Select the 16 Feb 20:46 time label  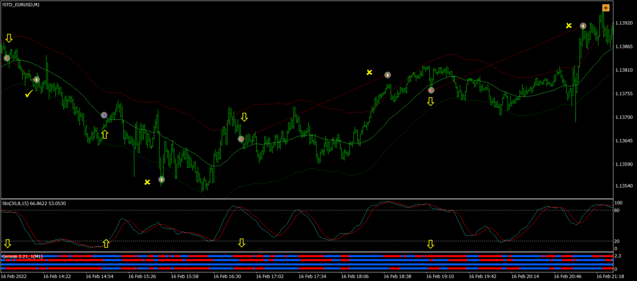point(568,277)
